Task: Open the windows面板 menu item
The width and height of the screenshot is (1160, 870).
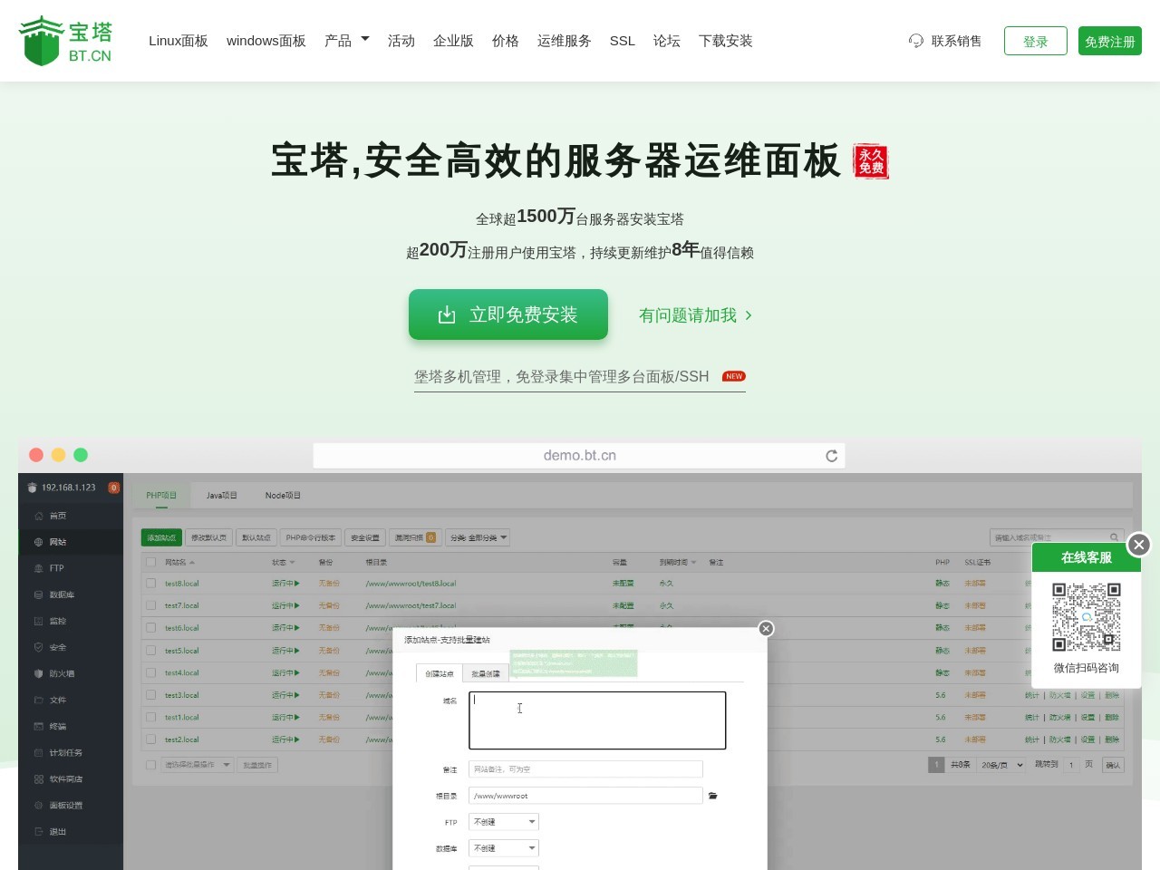Action: (x=266, y=41)
